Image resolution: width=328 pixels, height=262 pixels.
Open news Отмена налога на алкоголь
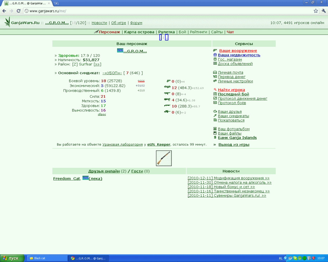click(230, 182)
